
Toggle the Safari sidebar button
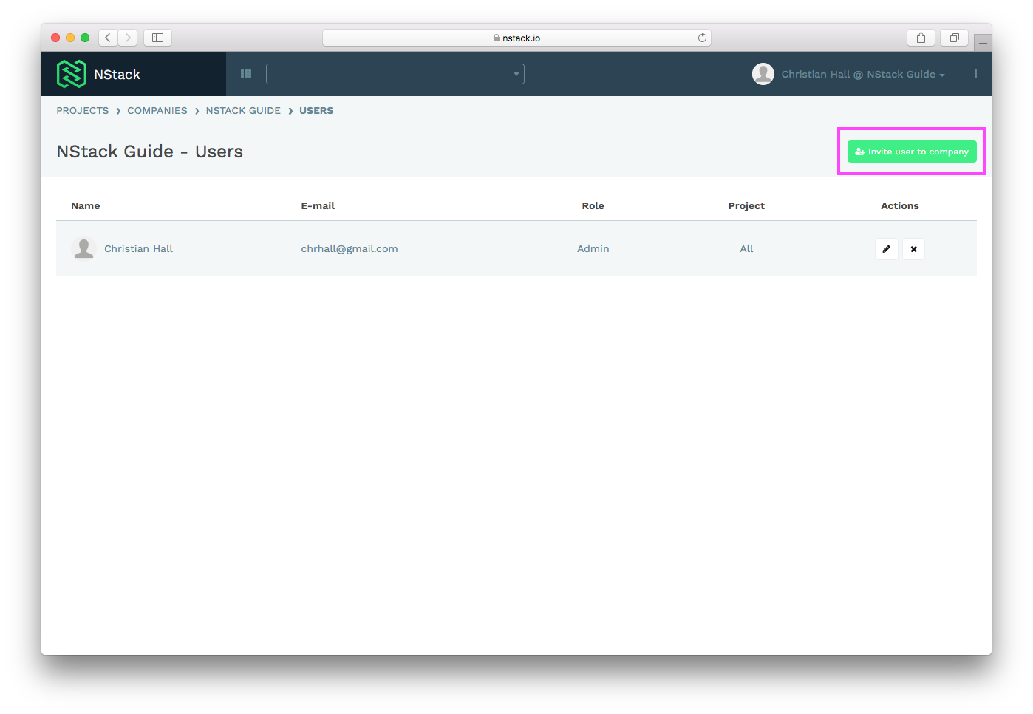click(157, 38)
